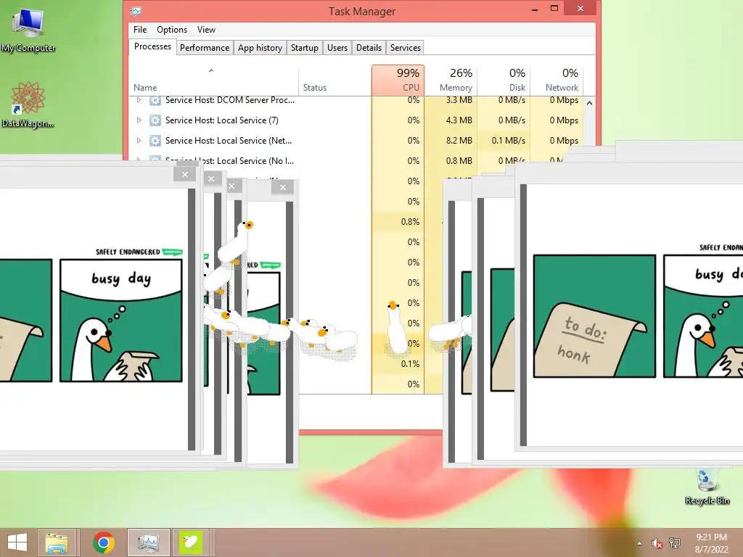The height and width of the screenshot is (557, 743).
Task: Open the Recycle Bin desktop icon
Action: tap(707, 487)
